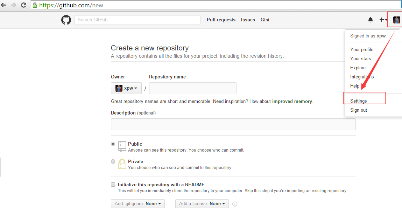Screen dimensions: 402x209
Task: Click the Description (optional) label
Action: [x=133, y=113]
